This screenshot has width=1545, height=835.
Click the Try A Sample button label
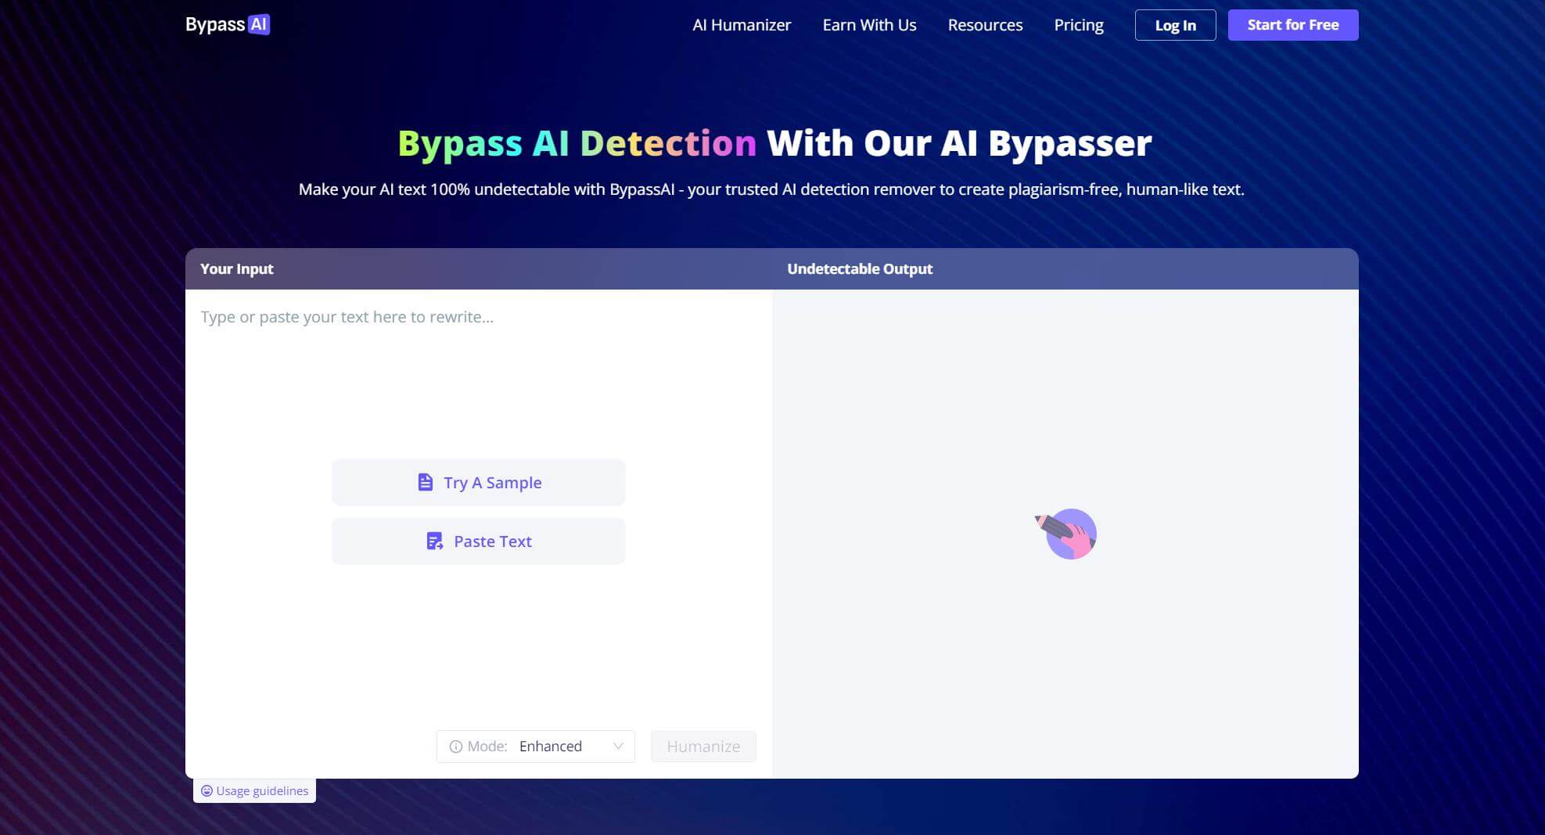pos(492,482)
